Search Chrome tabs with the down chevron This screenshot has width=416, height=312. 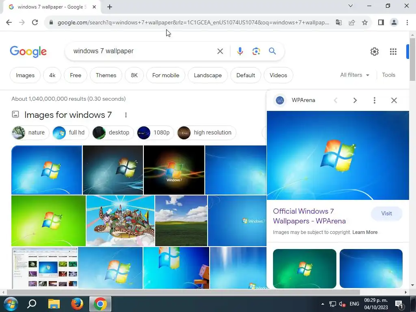coord(351,6)
